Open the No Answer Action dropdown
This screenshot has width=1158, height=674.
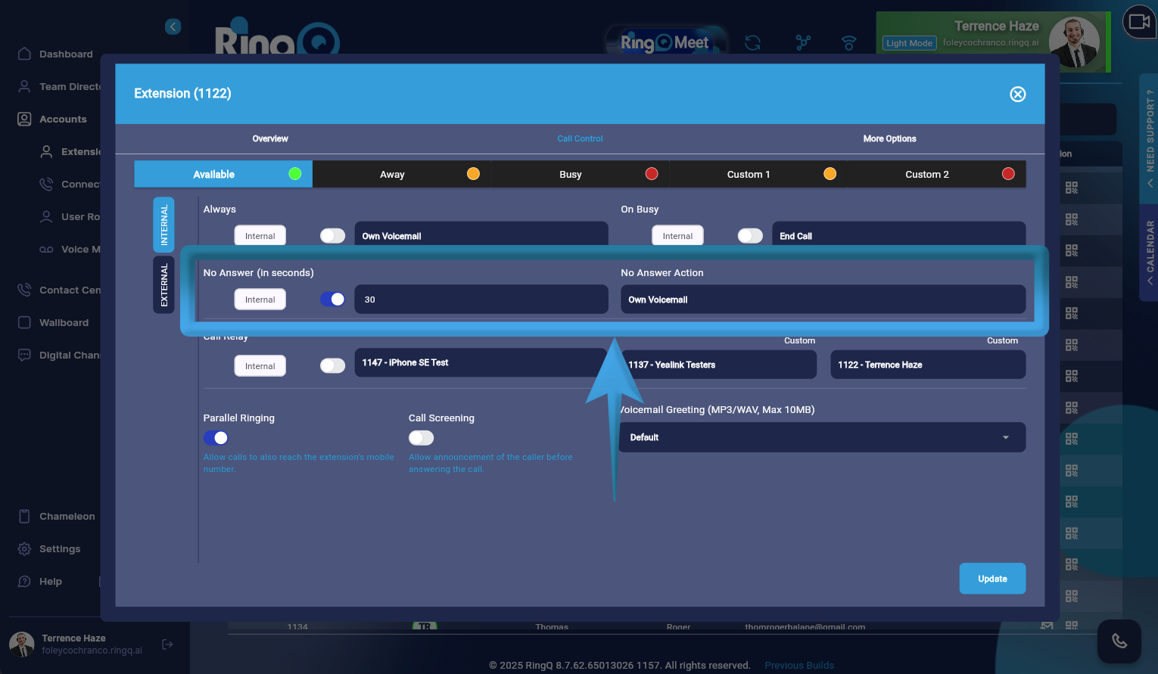tap(823, 300)
